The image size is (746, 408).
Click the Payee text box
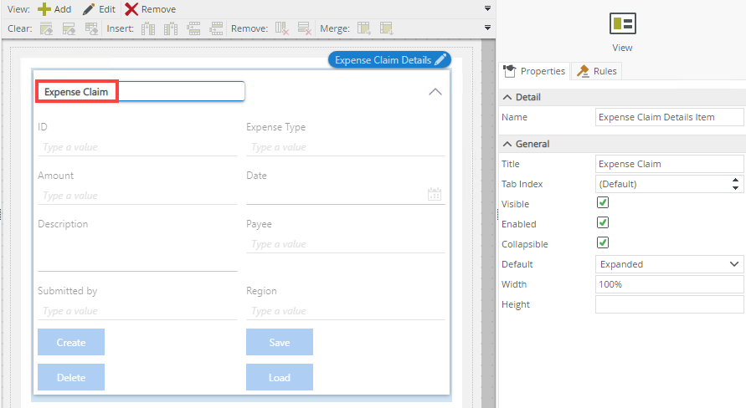(346, 244)
